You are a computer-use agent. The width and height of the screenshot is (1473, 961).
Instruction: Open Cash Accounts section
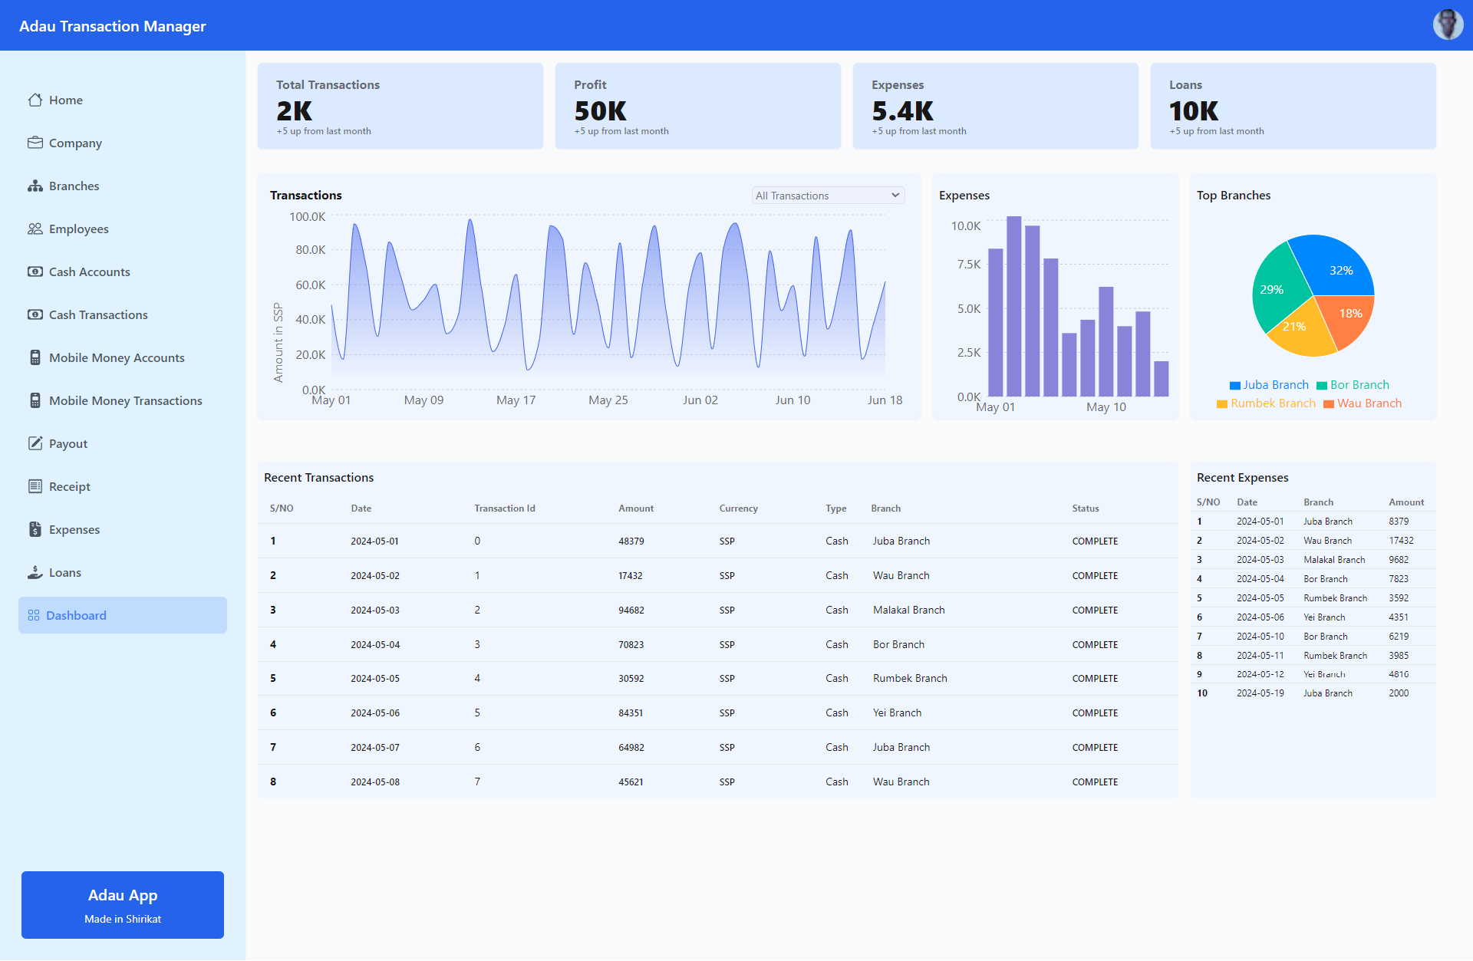click(x=89, y=271)
